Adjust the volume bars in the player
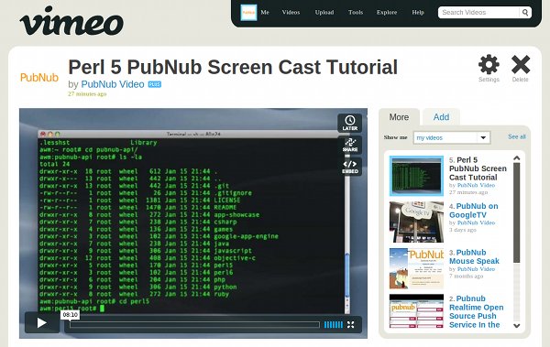 [334, 324]
